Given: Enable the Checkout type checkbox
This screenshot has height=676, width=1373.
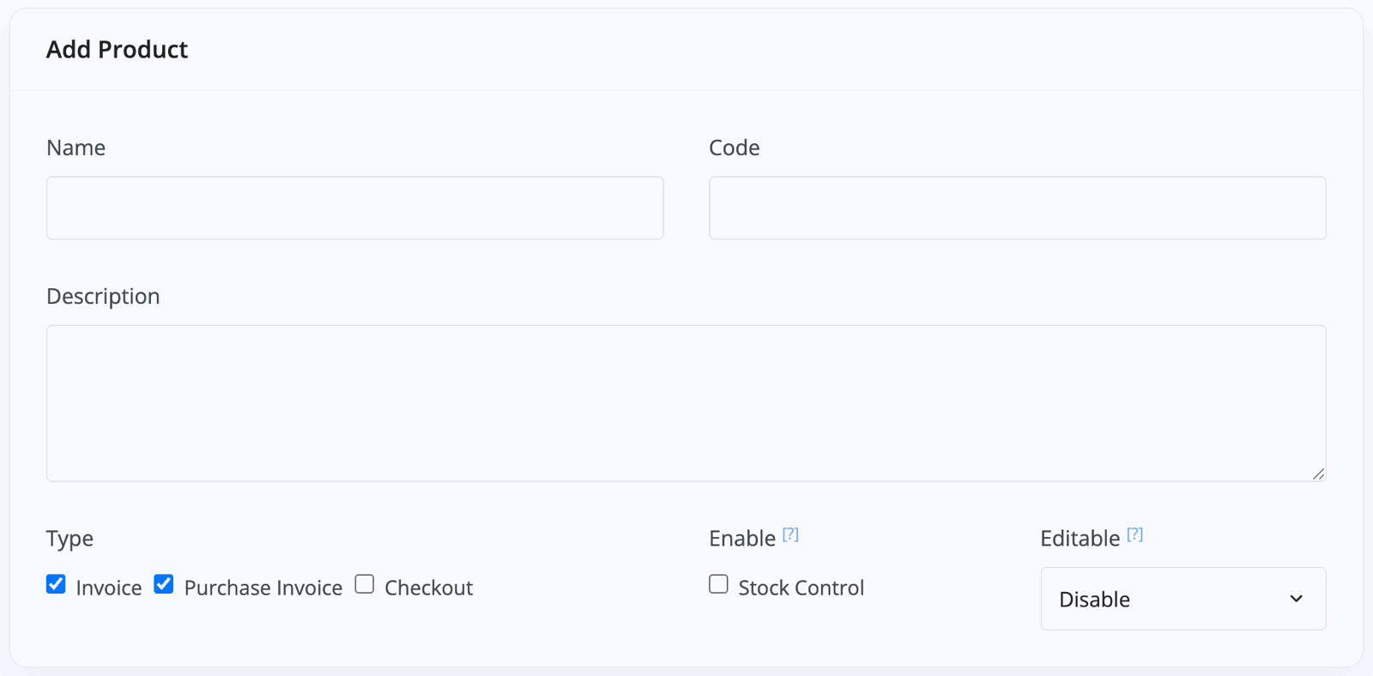Looking at the screenshot, I should point(365,584).
